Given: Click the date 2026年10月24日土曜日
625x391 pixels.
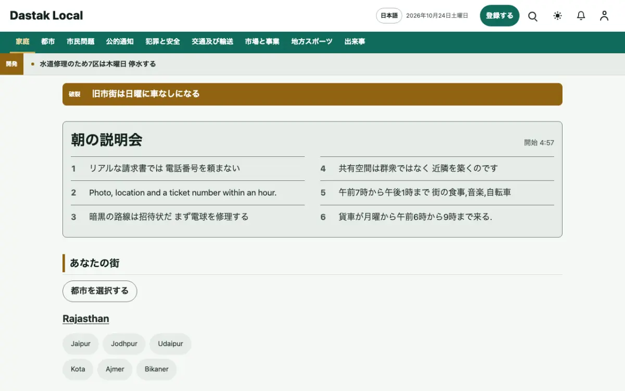Looking at the screenshot, I should click(x=437, y=16).
